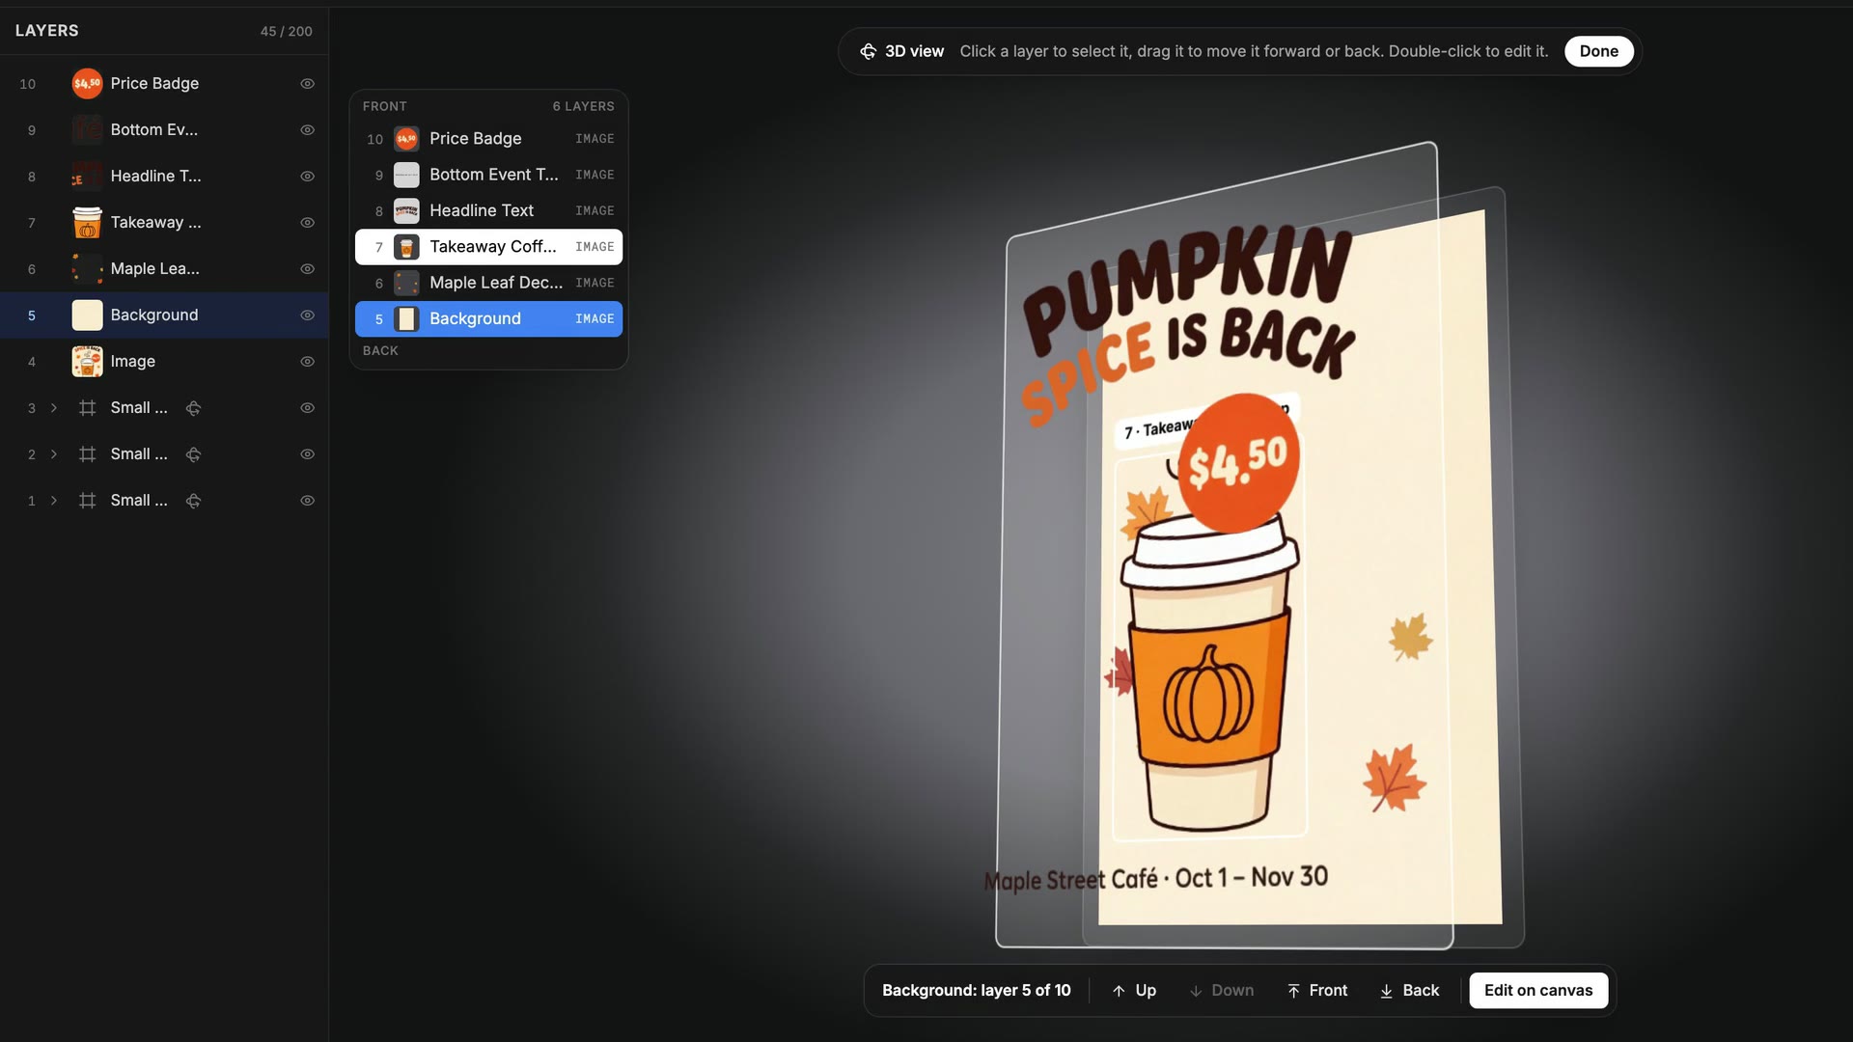Hide the Price Badge layer

pos(307,84)
